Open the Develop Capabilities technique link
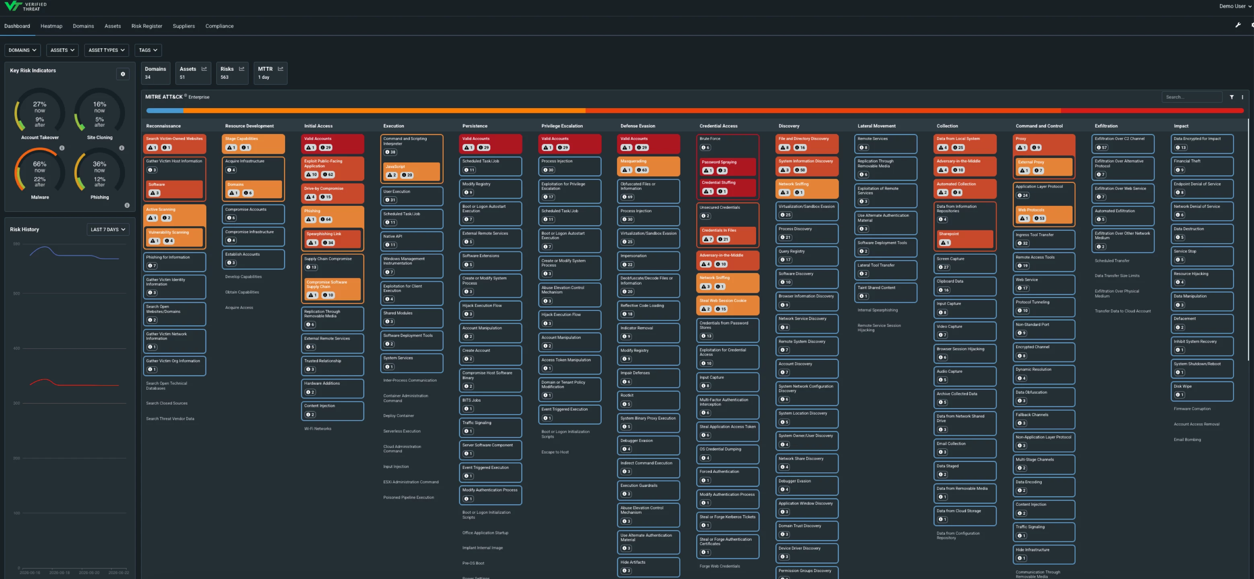This screenshot has width=1254, height=579. 243,277
